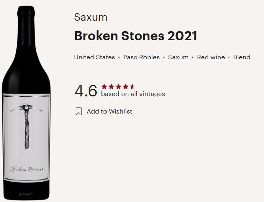264x202 pixels.
Task: Click the second rating star
Action: pos(111,86)
